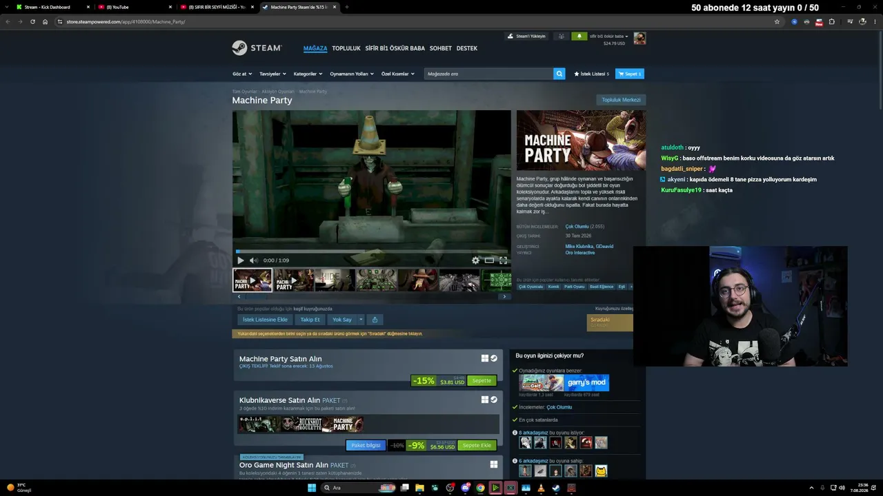Viewport: 883px width, 496px height.
Task: Add Machine Party to cart with Sepete
Action: pyautogui.click(x=482, y=381)
